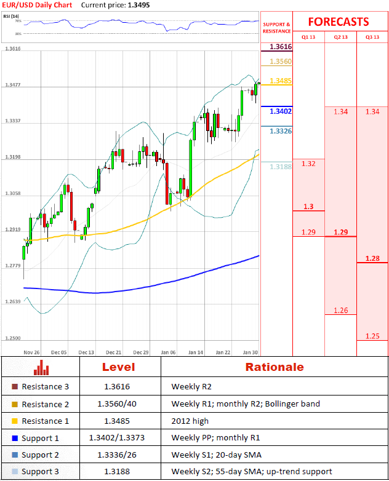This screenshot has width=389, height=481.
Task: Click the 1.2919 price axis label
Action: tap(13, 229)
